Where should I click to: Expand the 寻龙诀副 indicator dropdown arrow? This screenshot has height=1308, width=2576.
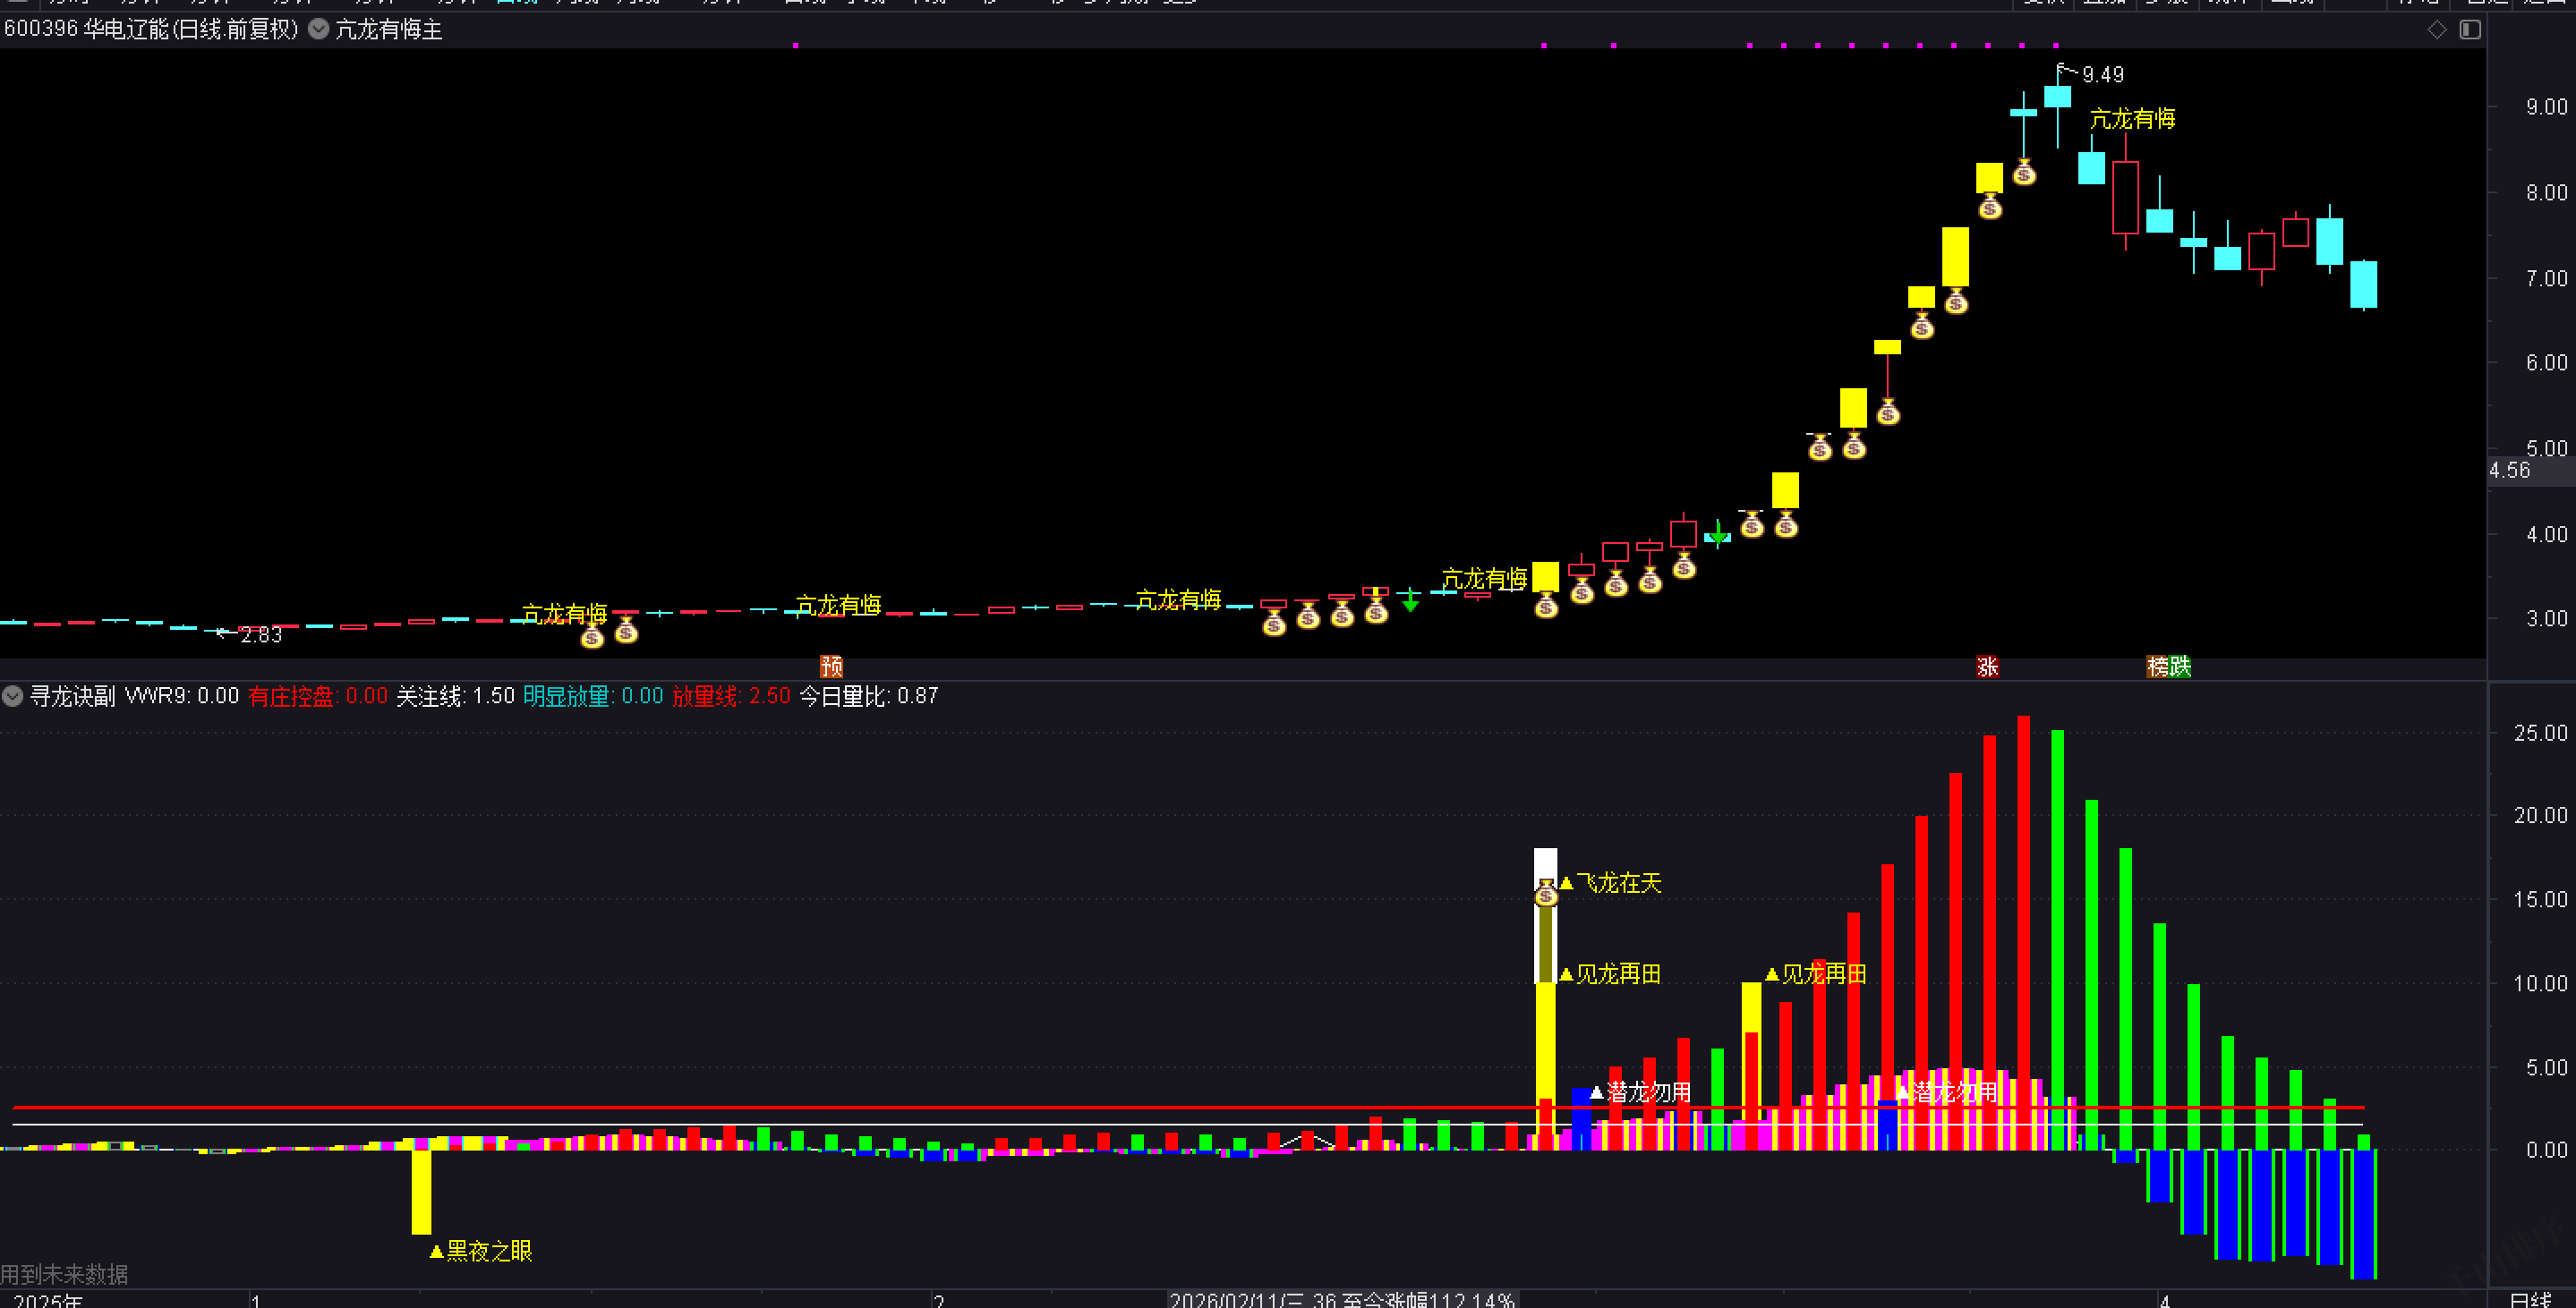(x=13, y=696)
